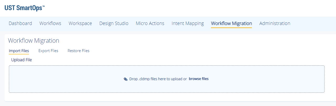Click the active Workflow Migration nav tab
Screen dimensions: 336x106
click(232, 23)
